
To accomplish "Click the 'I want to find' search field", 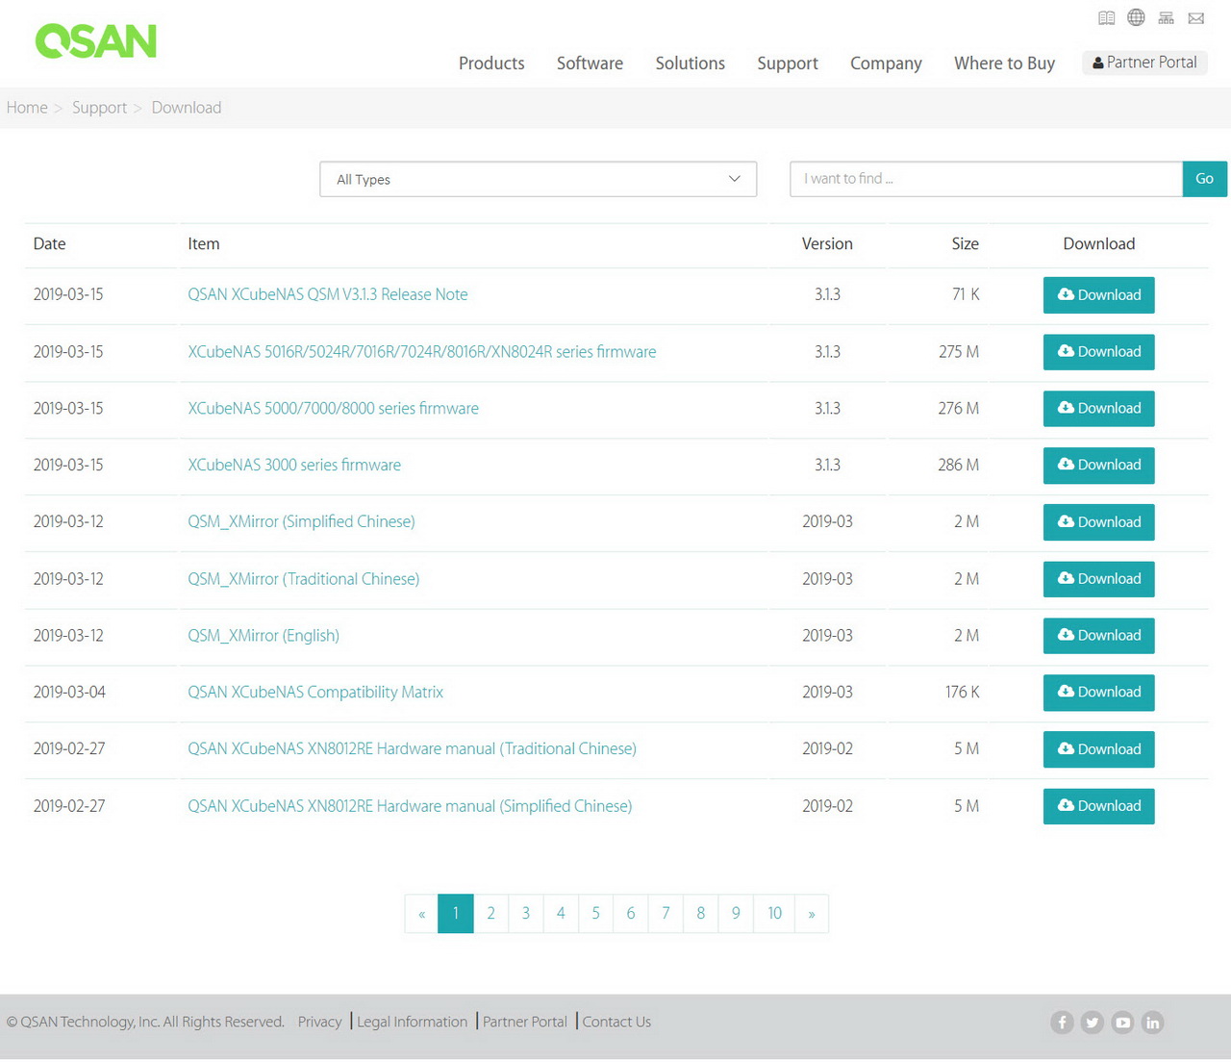I will [986, 179].
